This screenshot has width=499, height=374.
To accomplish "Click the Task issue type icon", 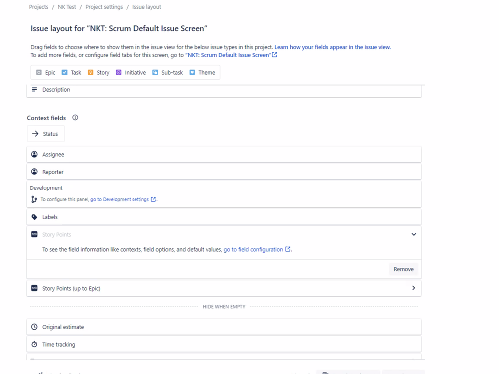I will click(64, 72).
